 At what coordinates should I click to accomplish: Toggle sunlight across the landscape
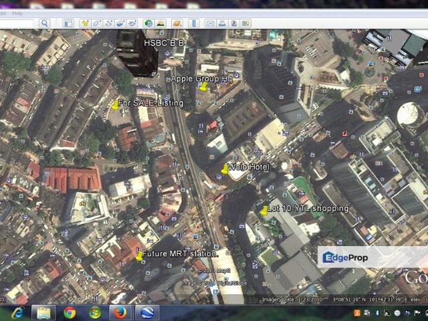[x=160, y=23]
